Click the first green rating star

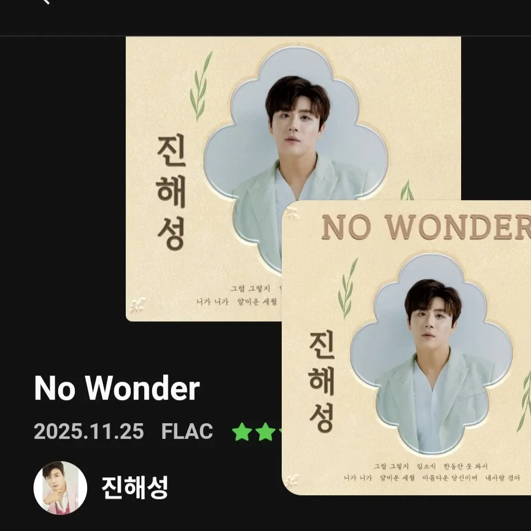pos(242,432)
